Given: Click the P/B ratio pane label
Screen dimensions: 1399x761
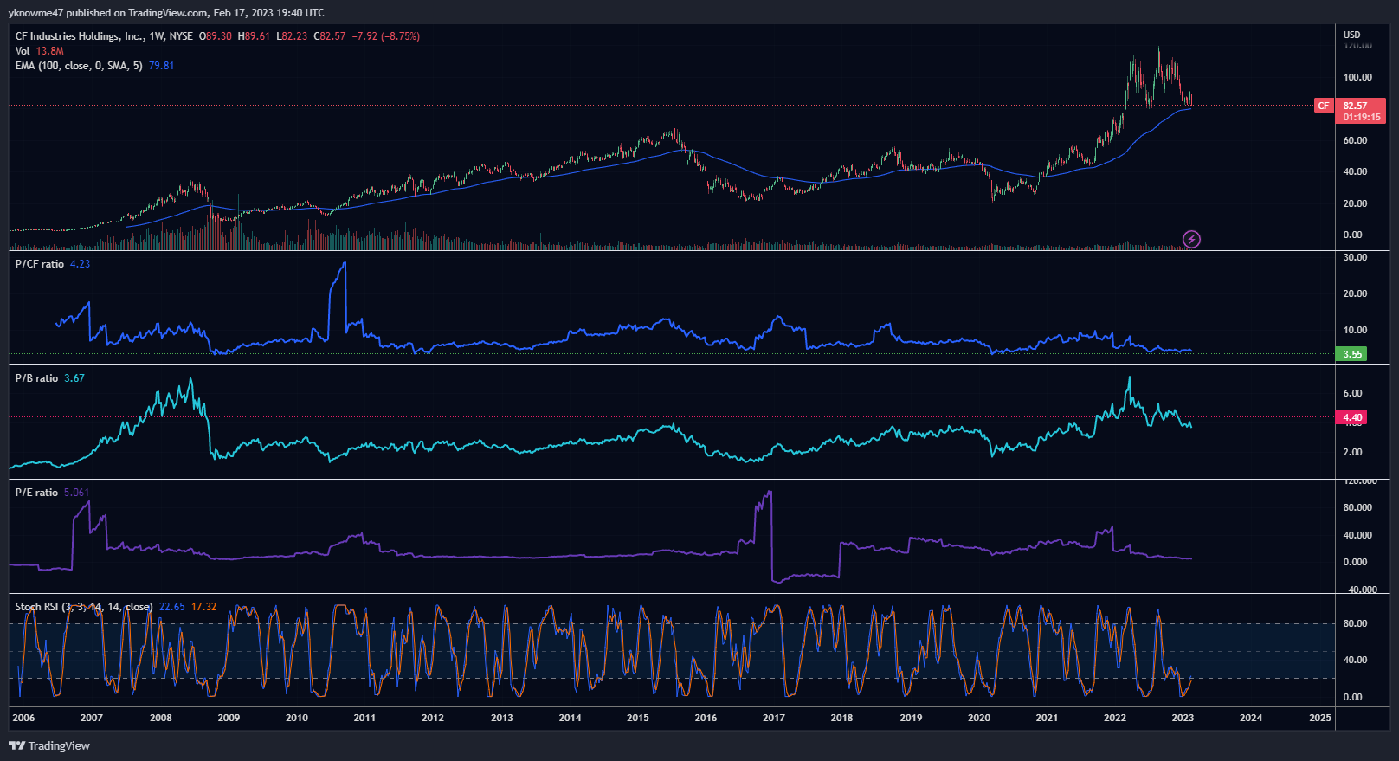Looking at the screenshot, I should tap(36, 378).
